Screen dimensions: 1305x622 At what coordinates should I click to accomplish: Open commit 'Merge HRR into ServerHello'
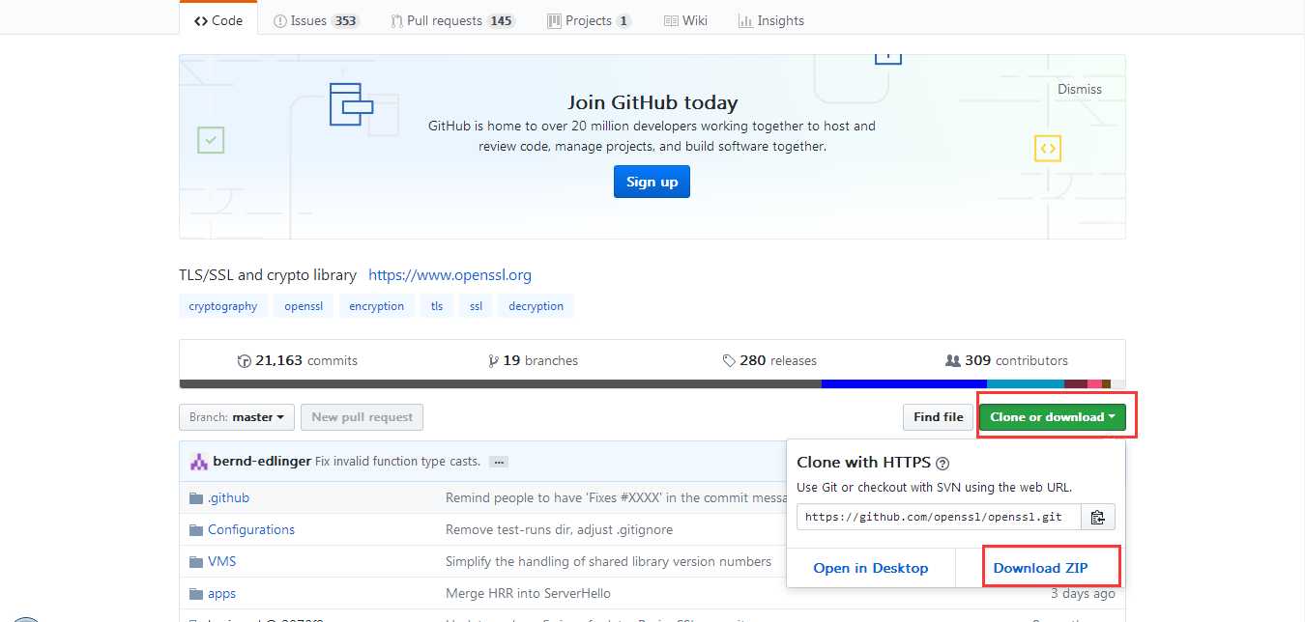coord(528,593)
